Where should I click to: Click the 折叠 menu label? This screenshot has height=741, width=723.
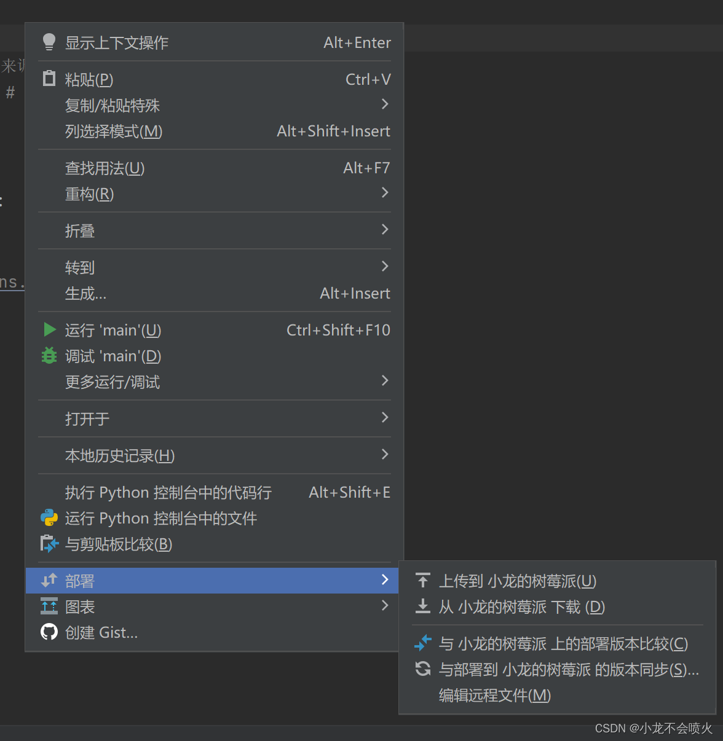point(80,230)
